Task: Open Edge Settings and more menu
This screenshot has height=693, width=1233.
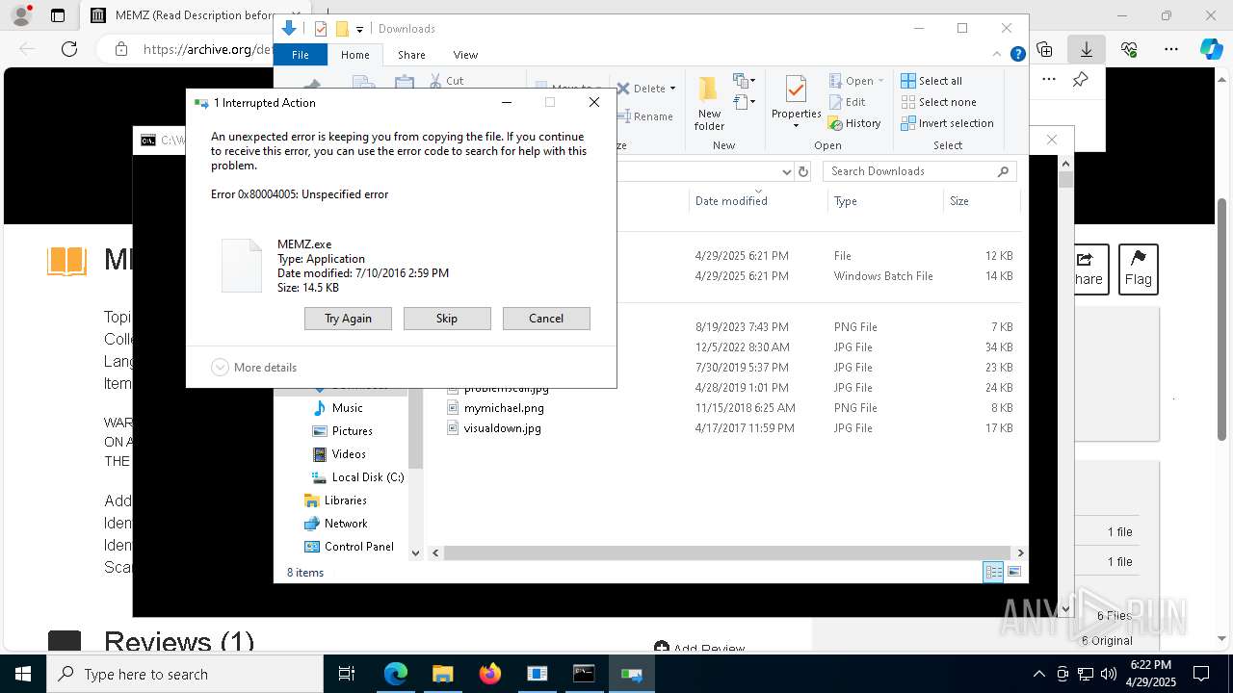Action: click(1171, 49)
